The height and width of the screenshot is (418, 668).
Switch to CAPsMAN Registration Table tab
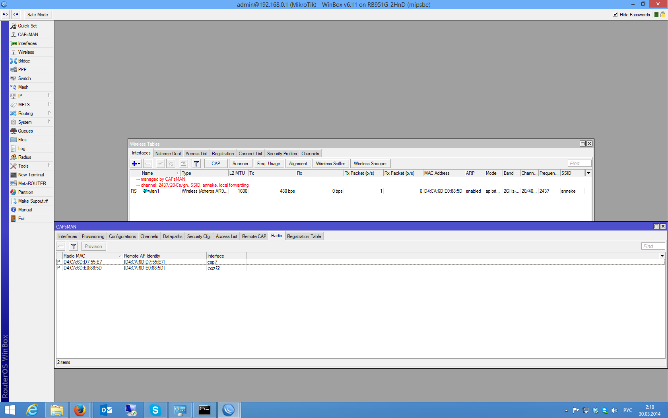[304, 236]
